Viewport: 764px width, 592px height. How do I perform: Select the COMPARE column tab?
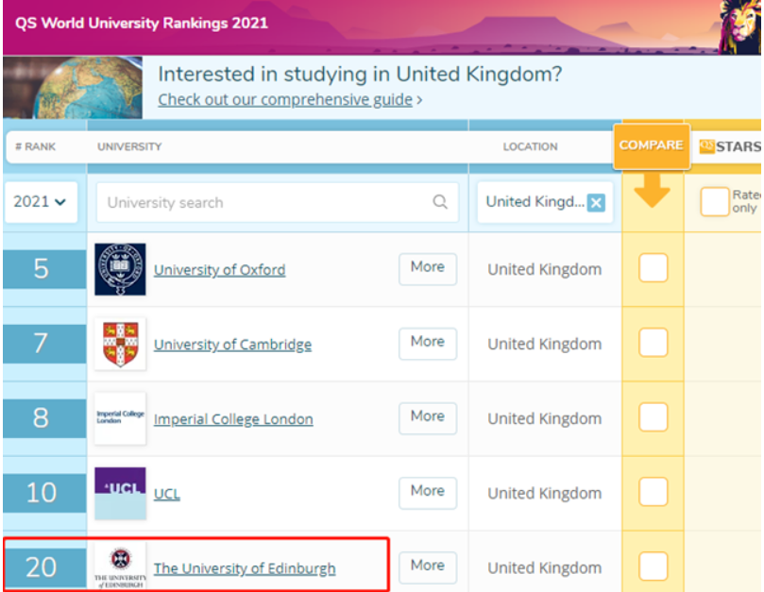click(651, 145)
